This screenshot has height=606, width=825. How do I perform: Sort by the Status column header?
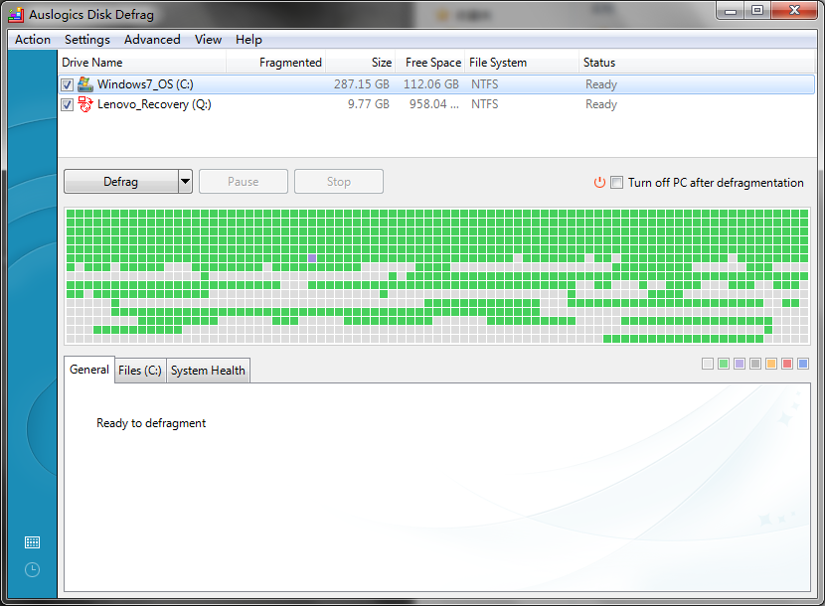pyautogui.click(x=697, y=62)
